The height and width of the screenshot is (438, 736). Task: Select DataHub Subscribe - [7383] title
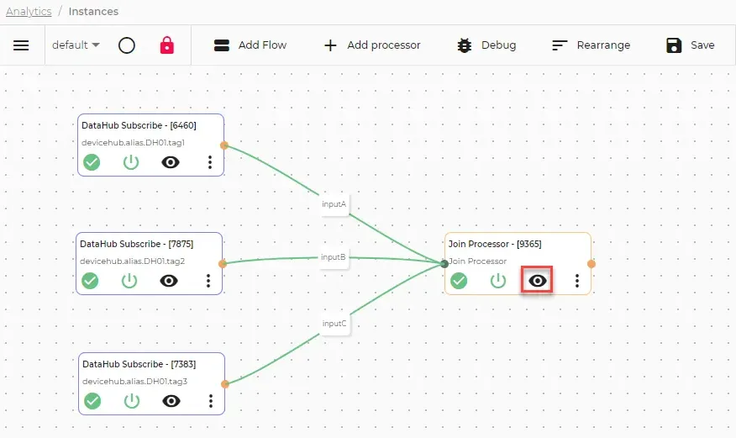tap(139, 364)
